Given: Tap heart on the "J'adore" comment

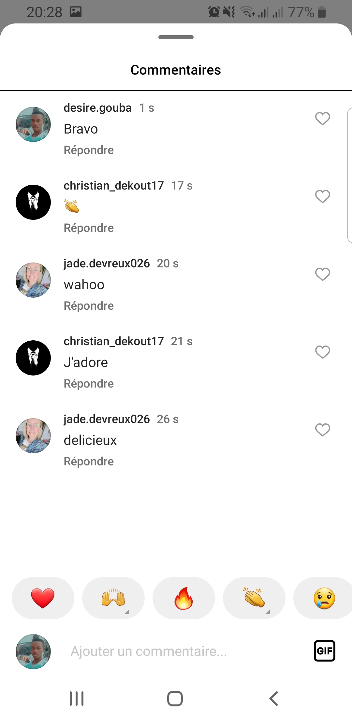Looking at the screenshot, I should [x=323, y=352].
